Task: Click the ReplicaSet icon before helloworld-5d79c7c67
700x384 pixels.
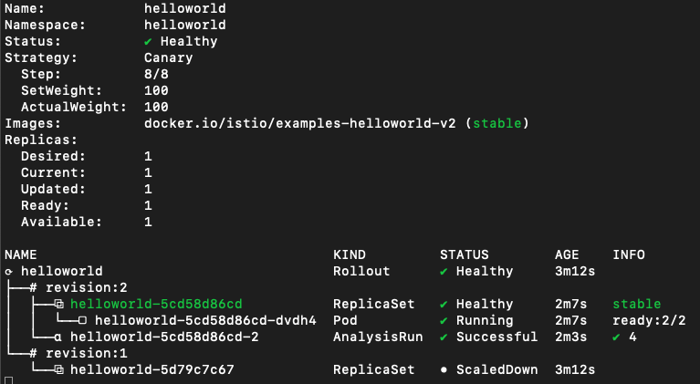Action: coord(59,369)
